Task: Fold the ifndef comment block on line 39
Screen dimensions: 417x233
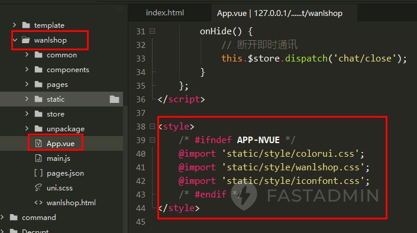Action: 152,140
